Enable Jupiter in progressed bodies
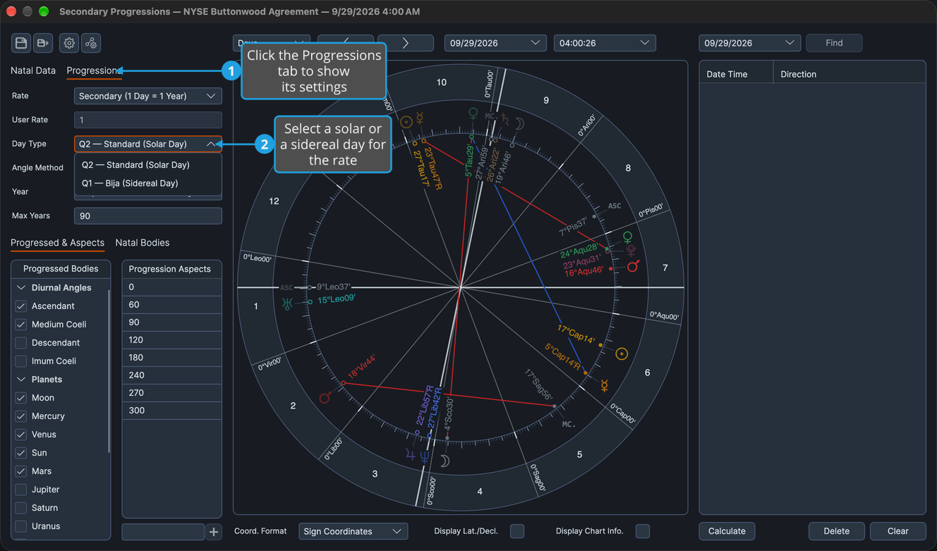 pyautogui.click(x=21, y=490)
